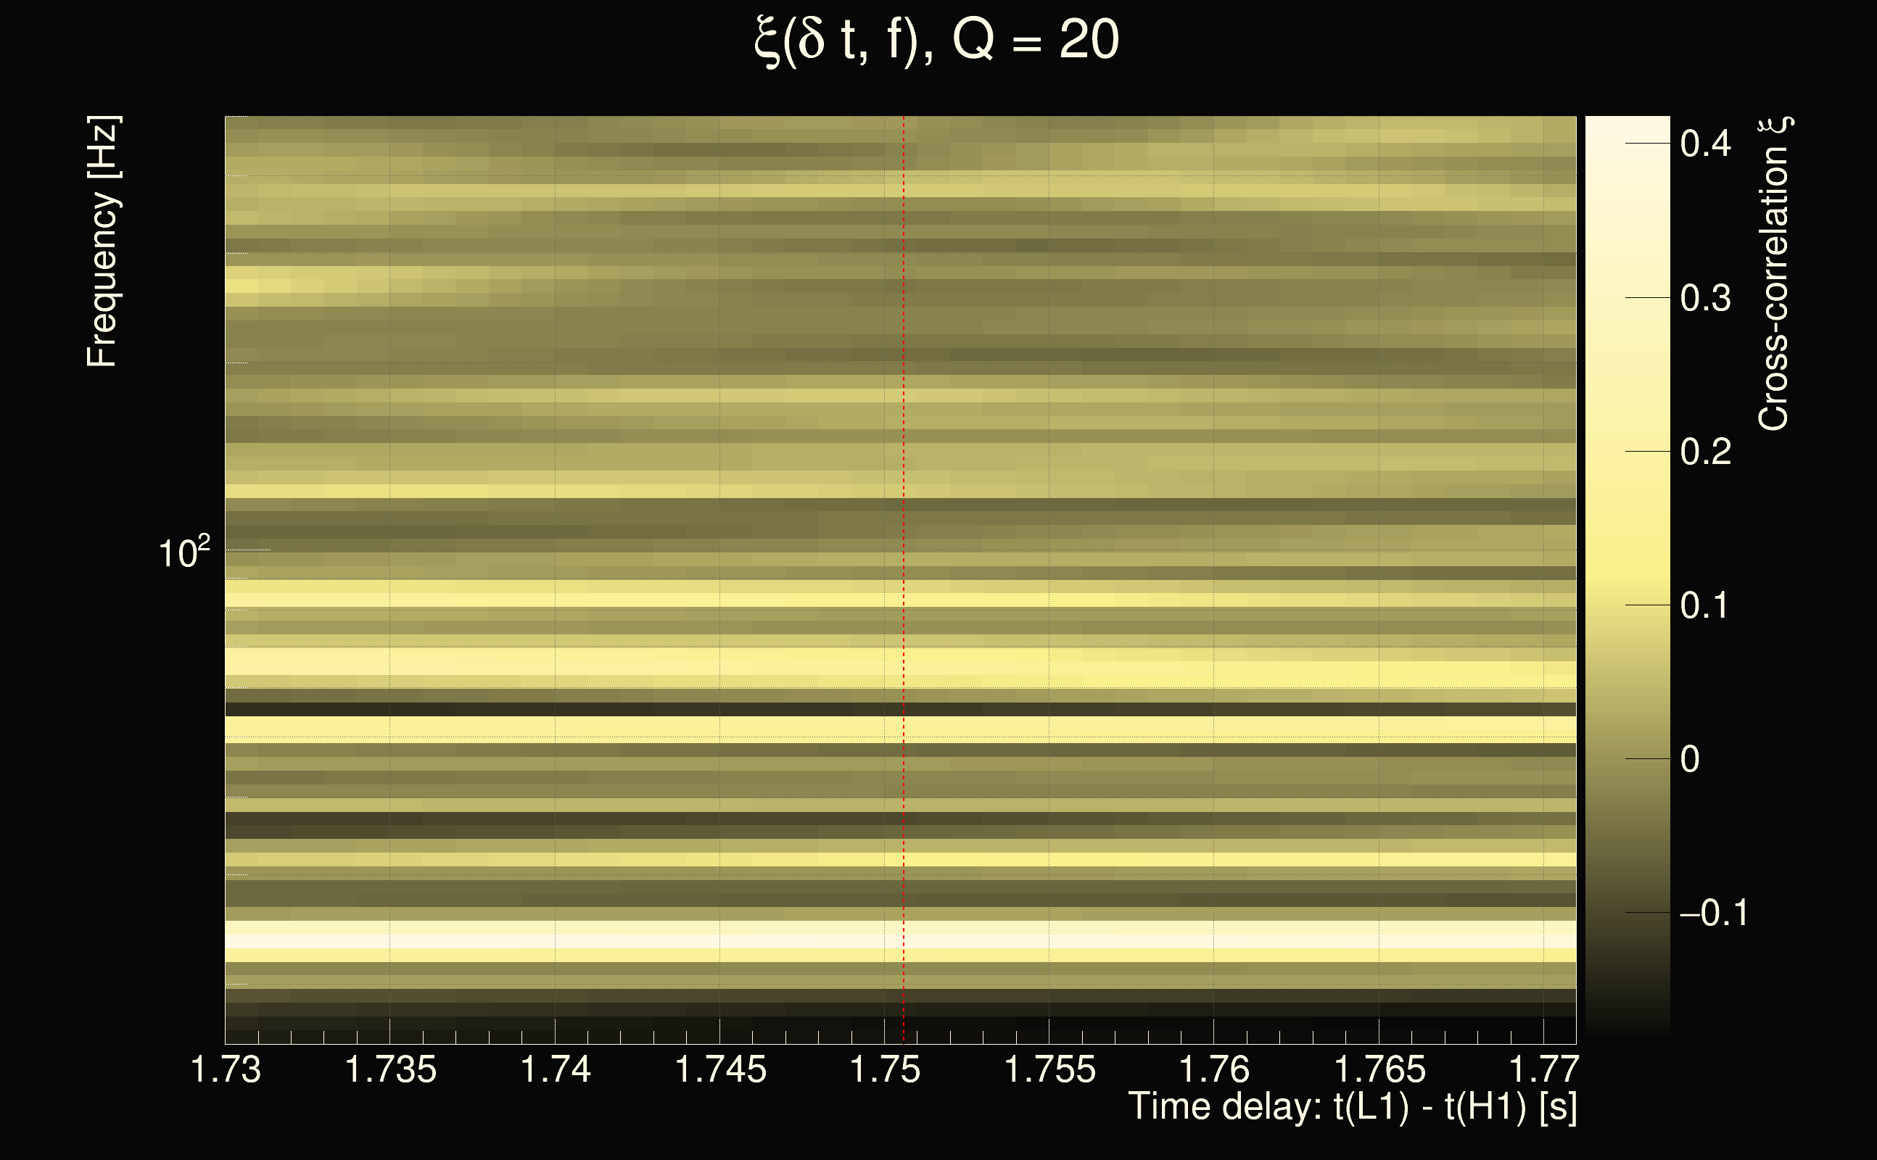The width and height of the screenshot is (1877, 1160).
Task: Click the -0.1 label on color scale
Action: [x=1714, y=913]
